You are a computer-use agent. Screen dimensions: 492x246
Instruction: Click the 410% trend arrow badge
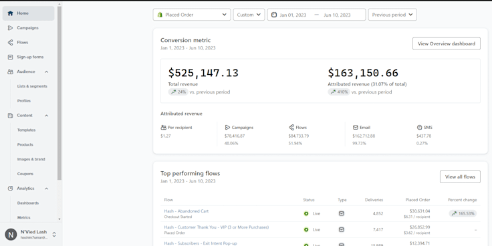point(339,92)
